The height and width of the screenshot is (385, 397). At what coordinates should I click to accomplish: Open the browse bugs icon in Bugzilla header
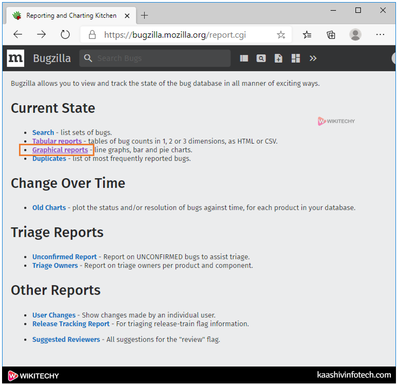pyautogui.click(x=244, y=59)
